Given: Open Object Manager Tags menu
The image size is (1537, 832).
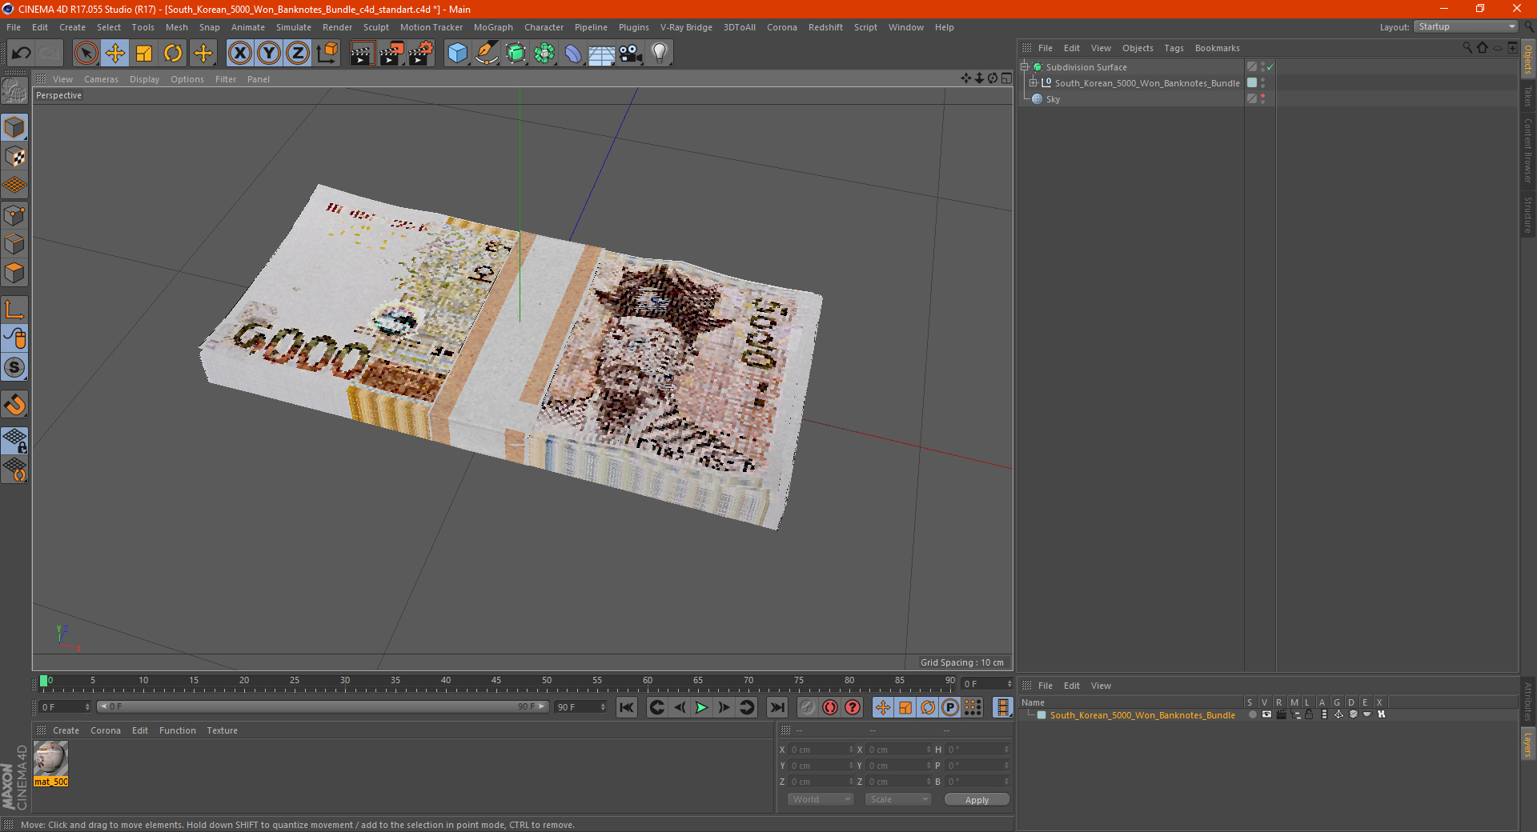Looking at the screenshot, I should tap(1174, 48).
